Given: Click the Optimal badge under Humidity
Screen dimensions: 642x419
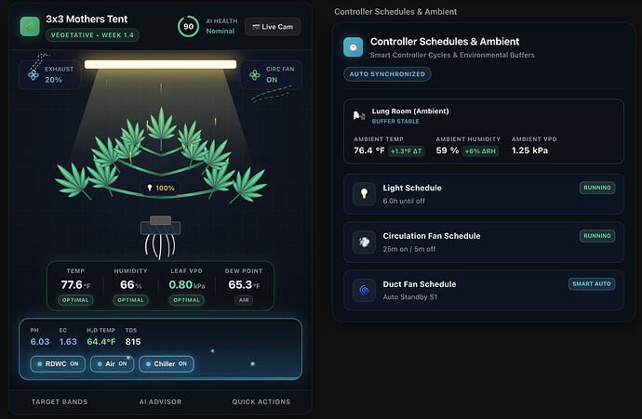Looking at the screenshot, I should click(x=130, y=300).
